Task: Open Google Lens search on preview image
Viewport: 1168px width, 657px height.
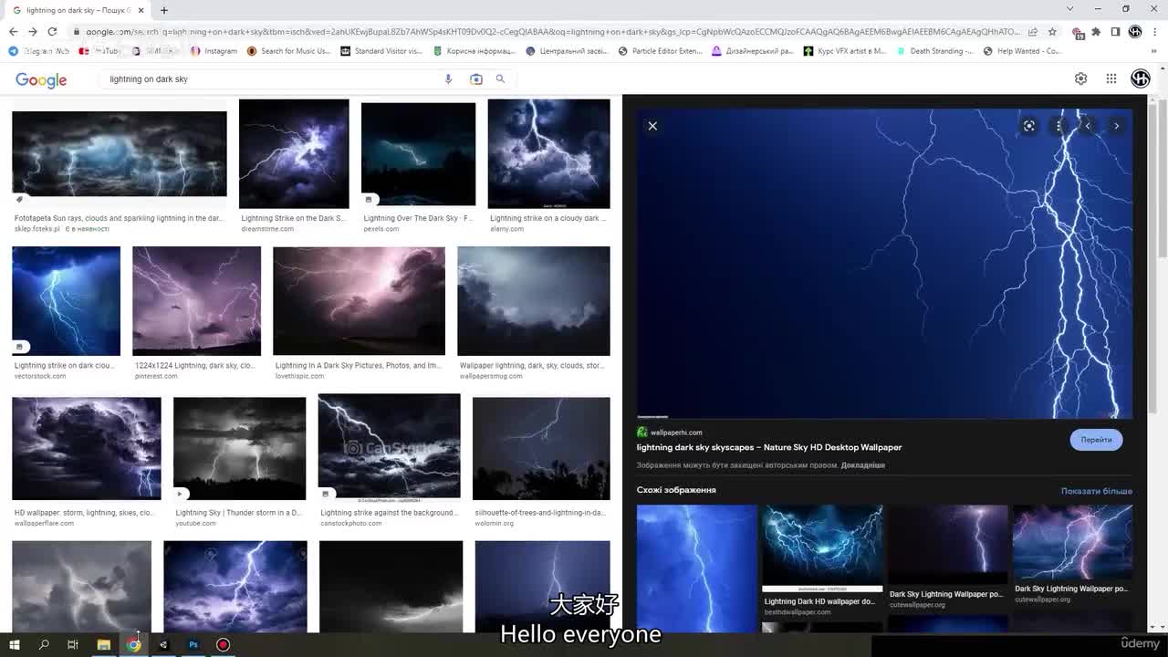Action: [x=1029, y=126]
